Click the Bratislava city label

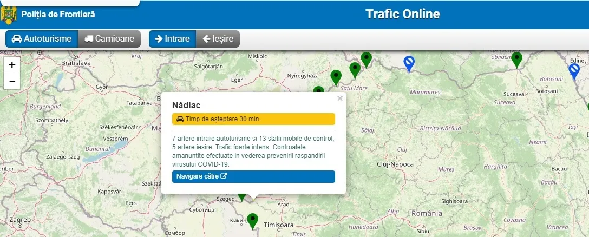tap(76, 63)
